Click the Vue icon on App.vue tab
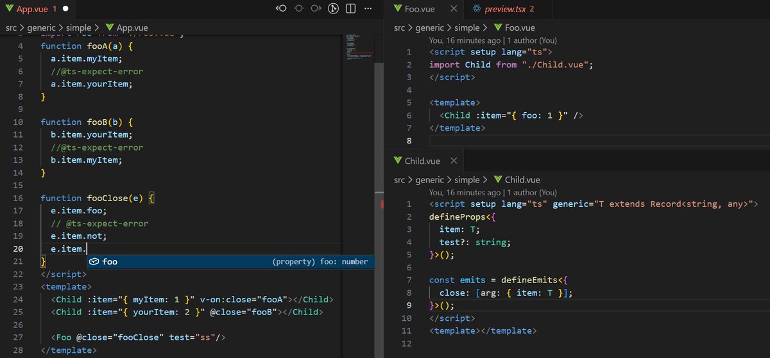The image size is (770, 358). (9, 10)
